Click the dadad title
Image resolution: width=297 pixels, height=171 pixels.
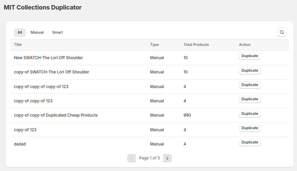pyautogui.click(x=20, y=144)
